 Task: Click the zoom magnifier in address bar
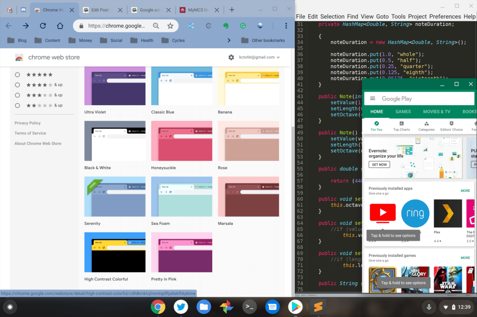(x=156, y=26)
